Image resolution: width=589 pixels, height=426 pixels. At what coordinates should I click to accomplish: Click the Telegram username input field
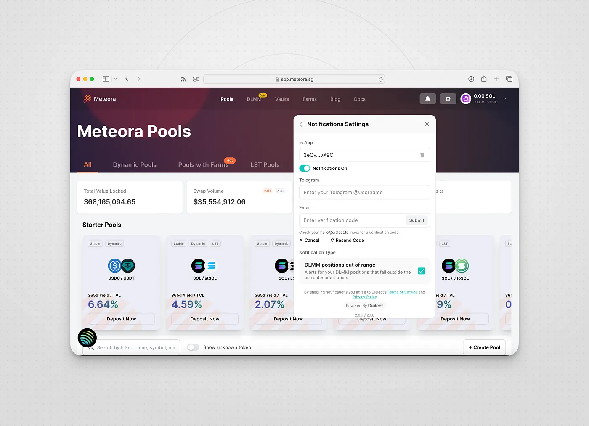[364, 192]
